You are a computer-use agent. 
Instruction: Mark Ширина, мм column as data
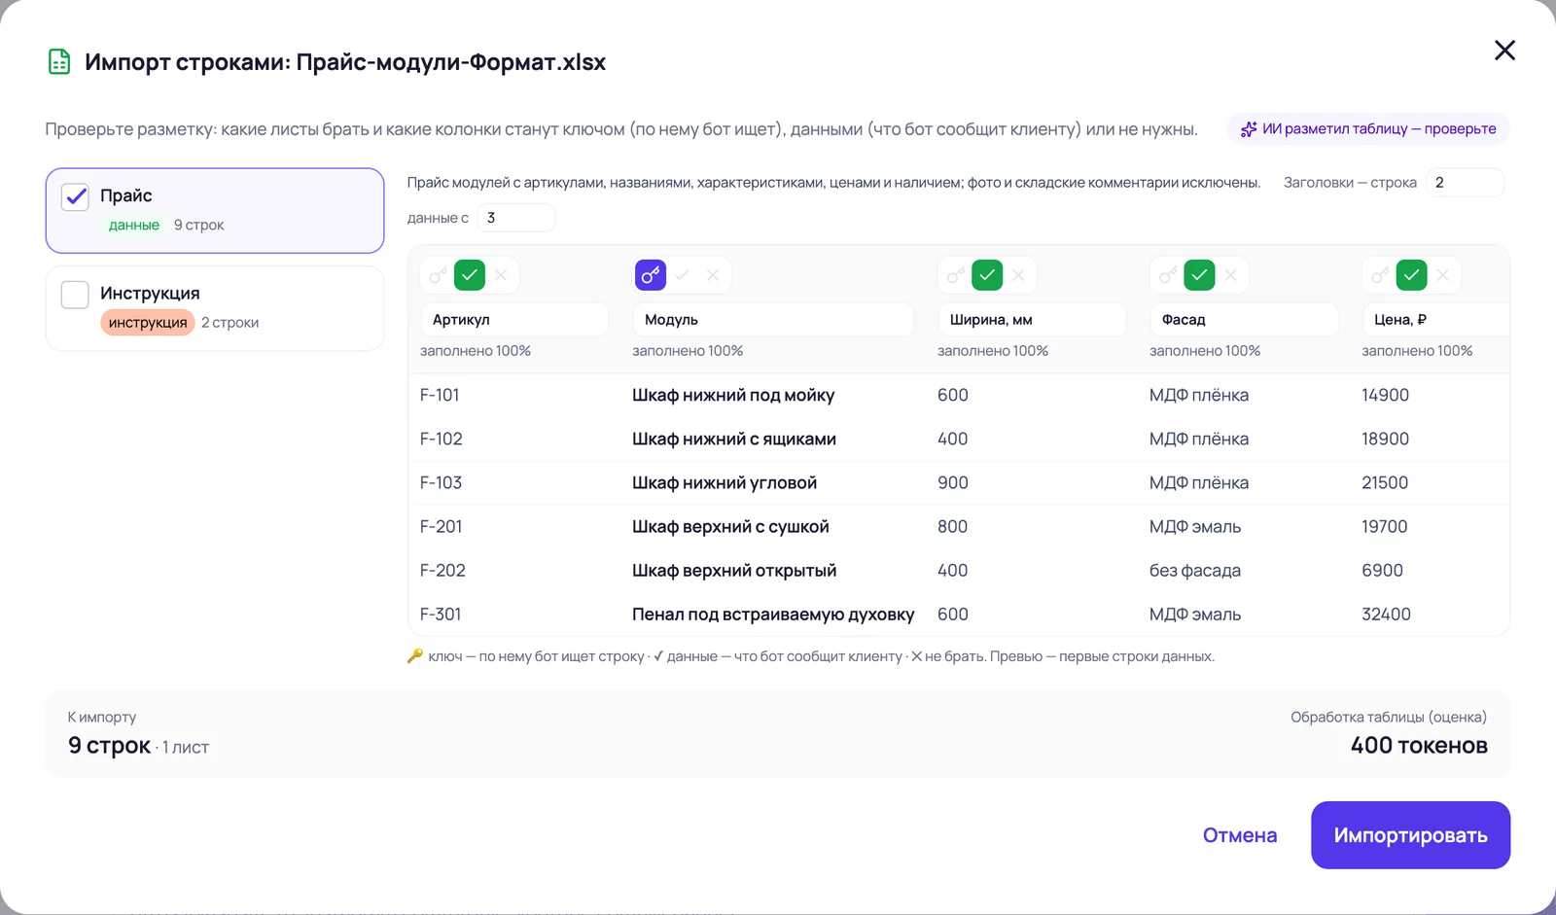click(987, 275)
